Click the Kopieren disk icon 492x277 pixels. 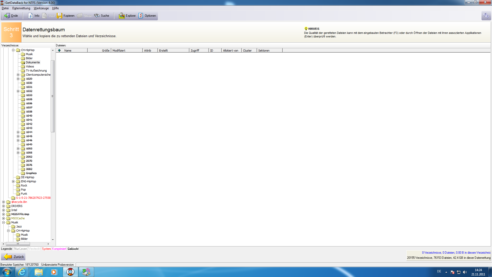click(x=59, y=16)
